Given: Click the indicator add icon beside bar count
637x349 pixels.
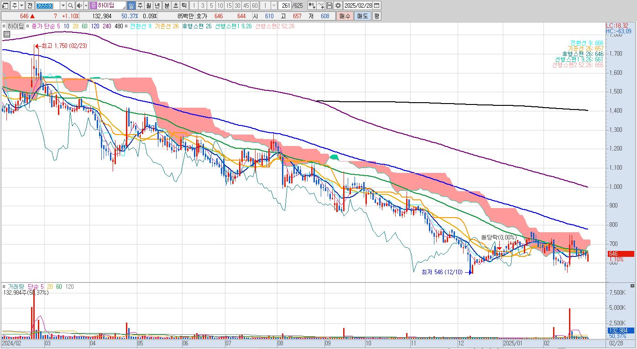Looking at the screenshot, I should (312, 5).
